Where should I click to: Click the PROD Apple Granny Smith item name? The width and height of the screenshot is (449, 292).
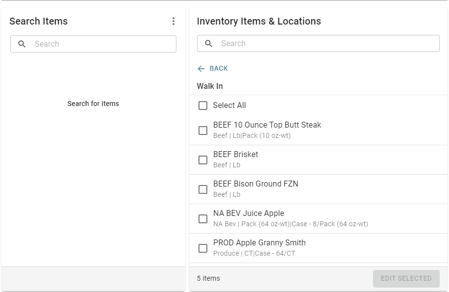click(x=259, y=243)
